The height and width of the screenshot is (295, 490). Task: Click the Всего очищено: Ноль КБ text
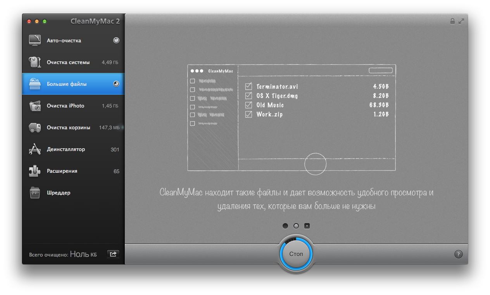63,255
